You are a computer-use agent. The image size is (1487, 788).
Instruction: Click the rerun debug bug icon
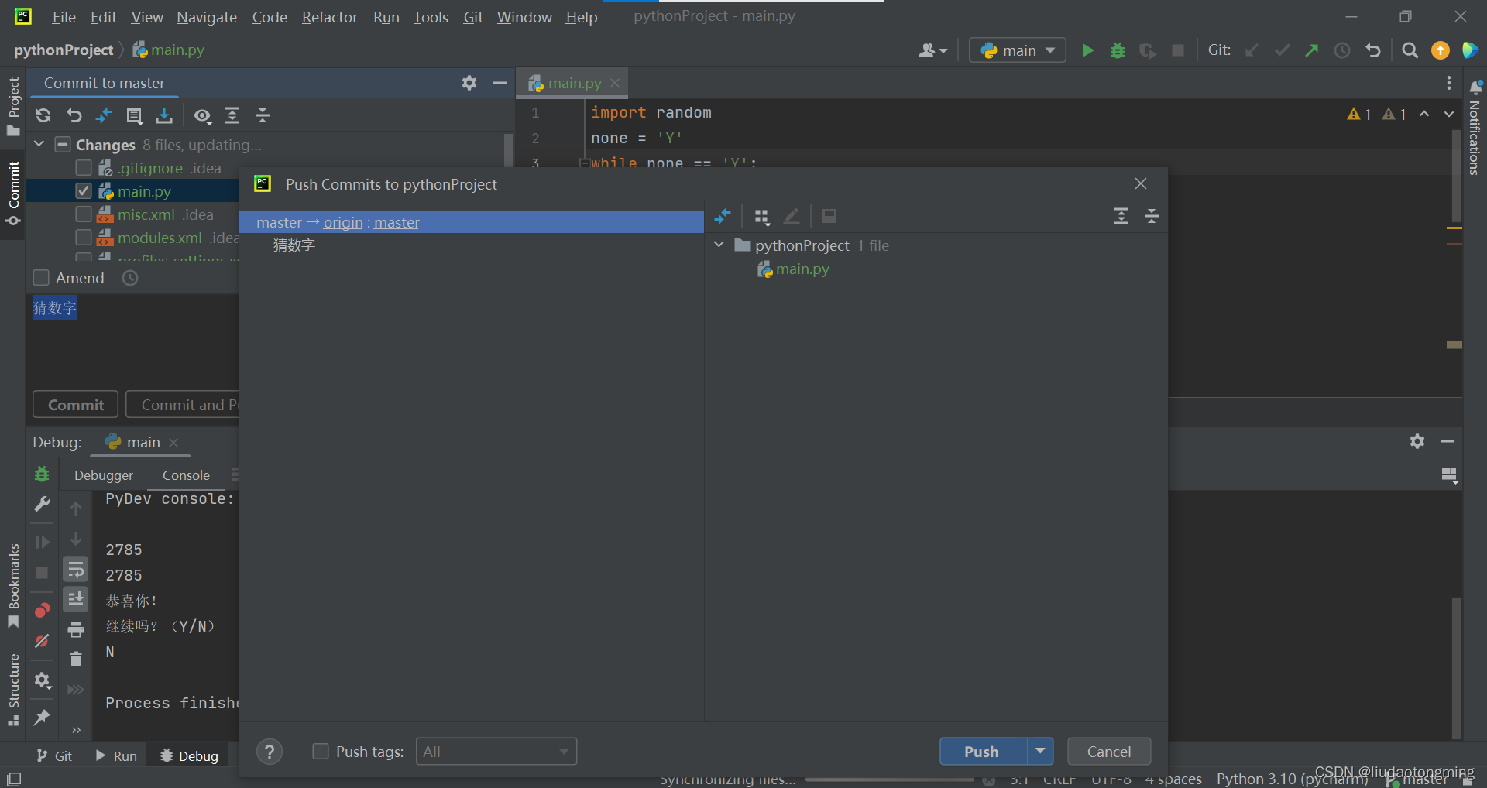[42, 474]
